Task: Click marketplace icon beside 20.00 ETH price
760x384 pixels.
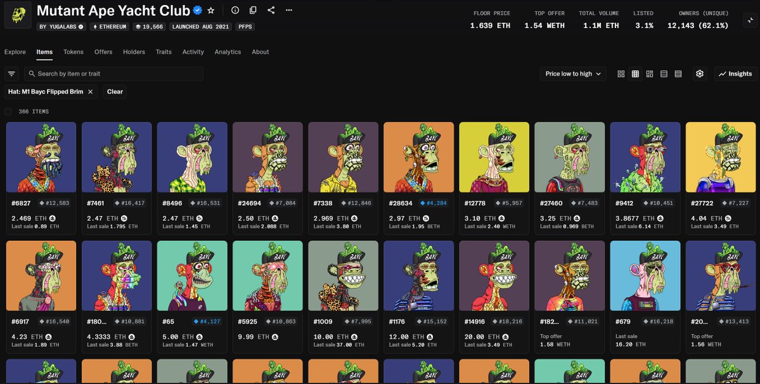Action: point(506,337)
